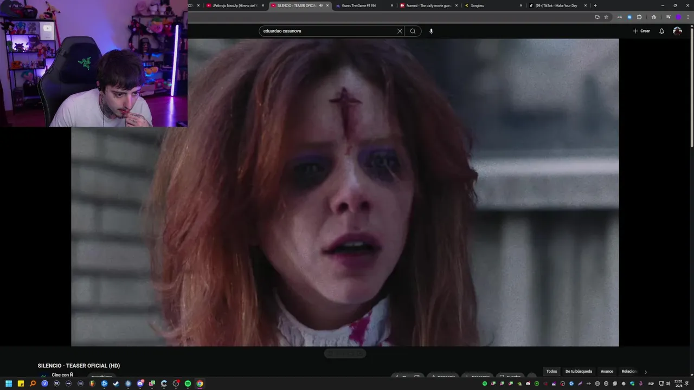Click the Spotify icon in system tray

[x=485, y=383]
